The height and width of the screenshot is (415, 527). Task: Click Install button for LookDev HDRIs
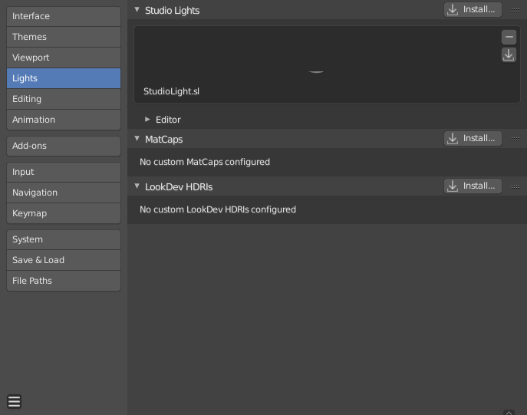[473, 186]
